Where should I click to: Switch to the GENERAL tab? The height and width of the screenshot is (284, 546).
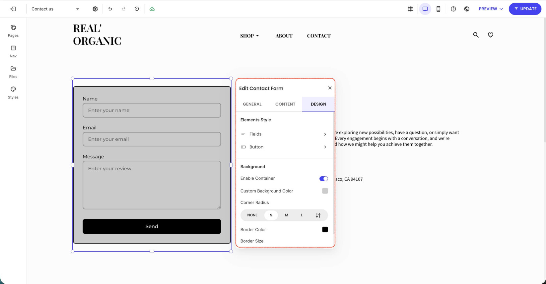[x=252, y=104]
